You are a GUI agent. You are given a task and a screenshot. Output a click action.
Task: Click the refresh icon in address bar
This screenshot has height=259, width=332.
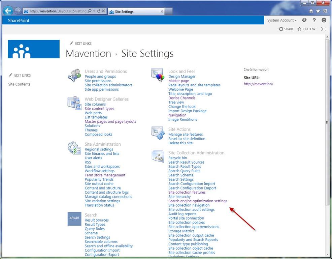click(99, 11)
